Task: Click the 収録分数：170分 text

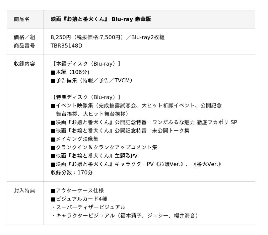Action: pyautogui.click(x=72, y=172)
